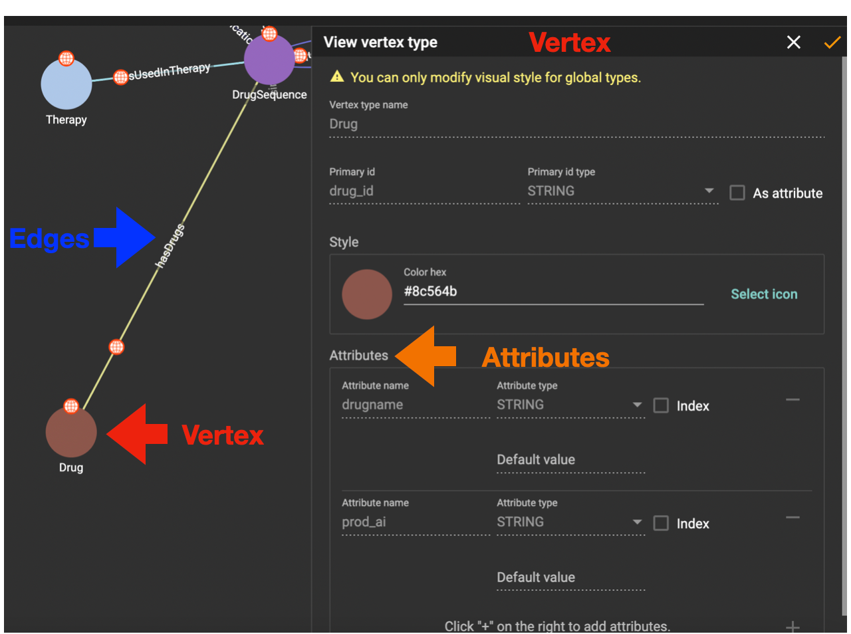Image resolution: width=851 pixels, height=634 pixels.
Task: Click the globe icon on sUsedInTherapy edge
Action: click(120, 77)
